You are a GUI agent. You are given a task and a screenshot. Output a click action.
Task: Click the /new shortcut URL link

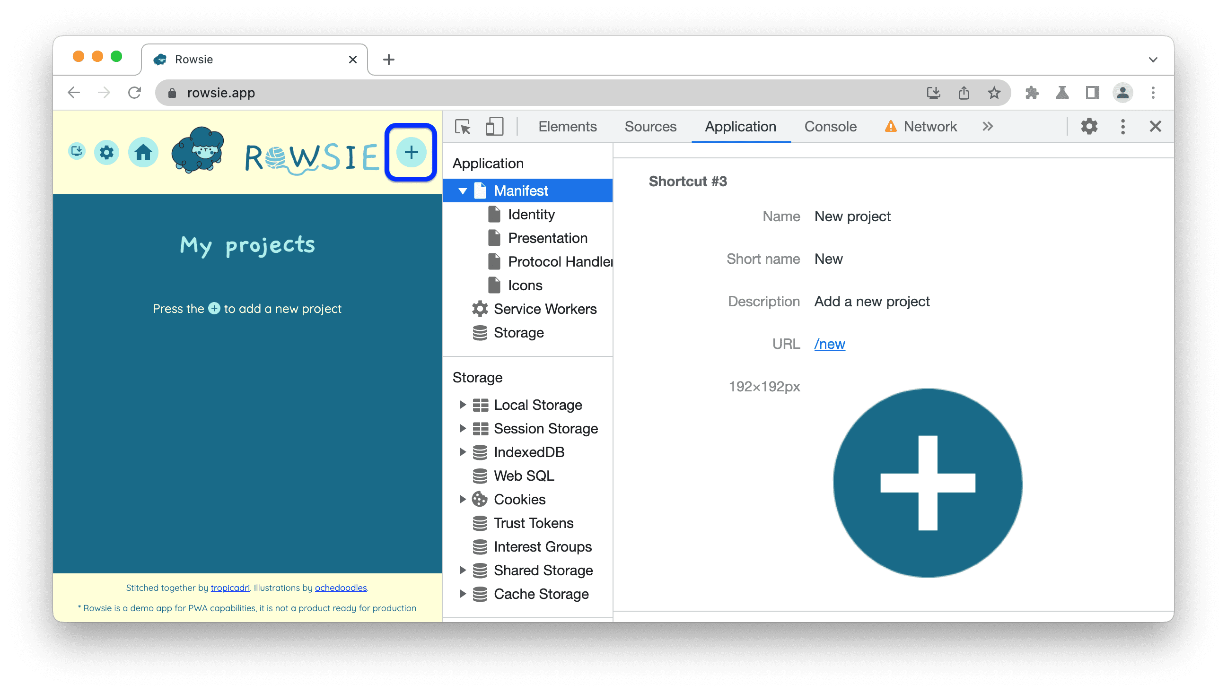[829, 343]
